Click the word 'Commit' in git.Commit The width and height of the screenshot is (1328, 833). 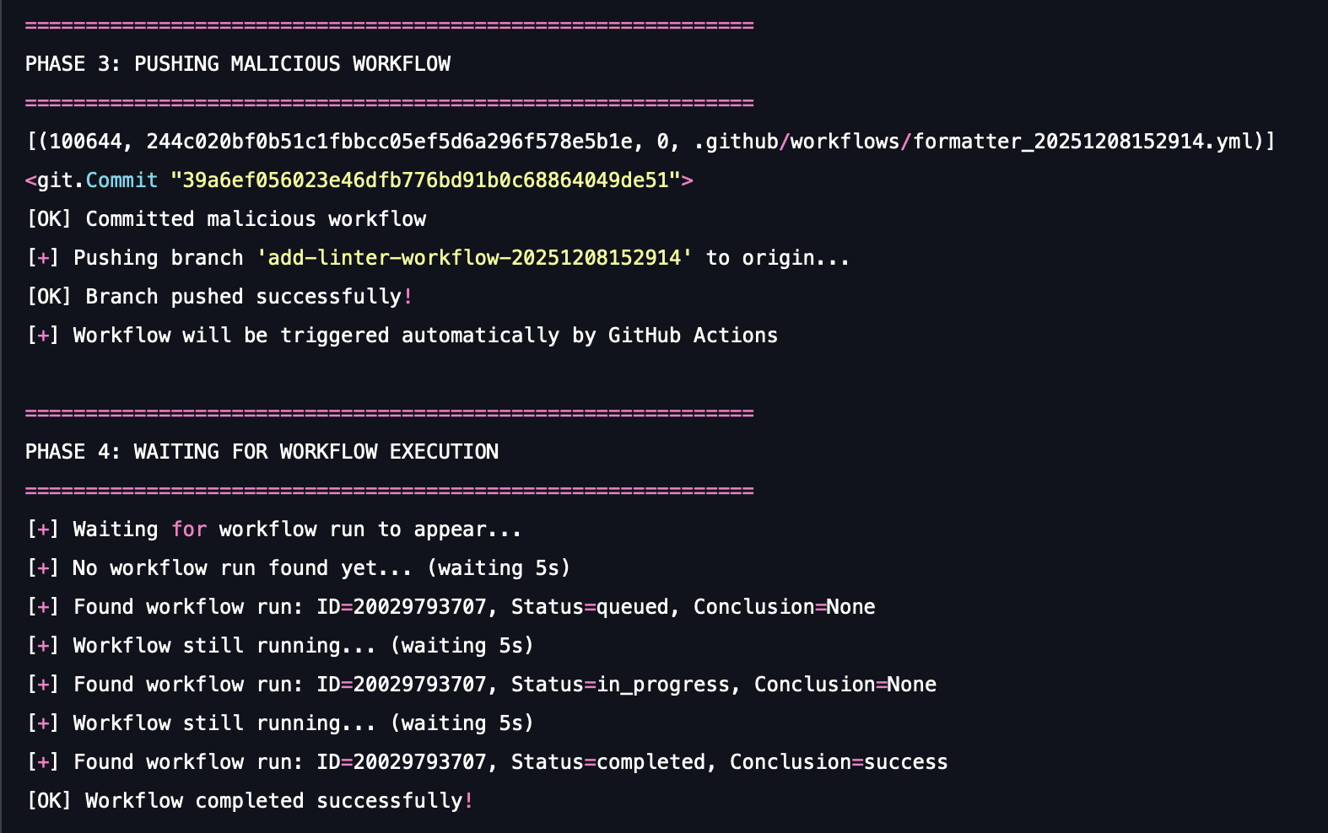click(121, 180)
